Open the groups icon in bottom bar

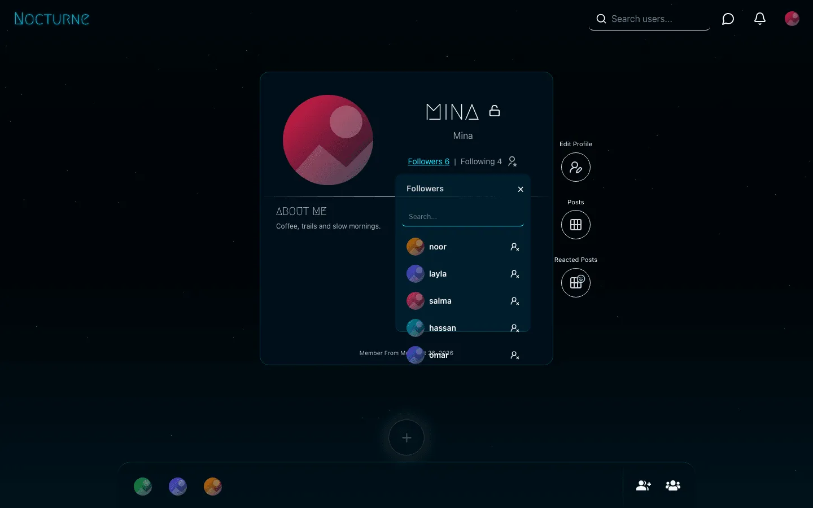click(x=673, y=485)
